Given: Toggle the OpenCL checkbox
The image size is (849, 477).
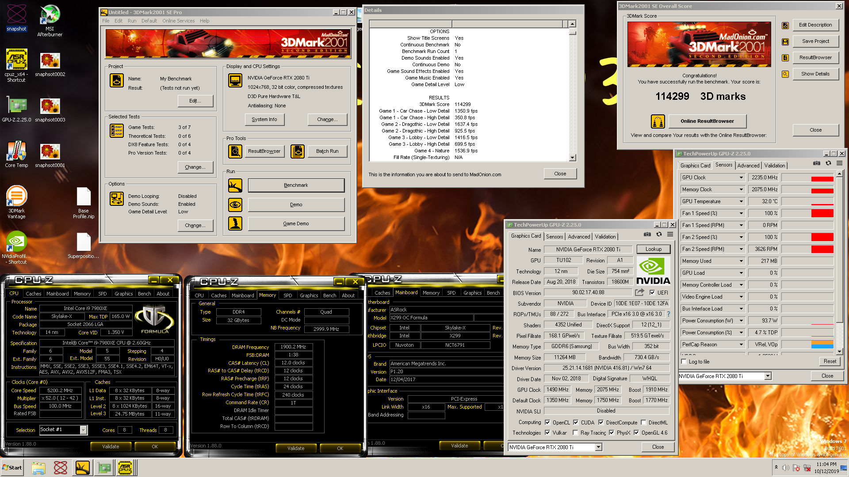Looking at the screenshot, I should (x=547, y=422).
